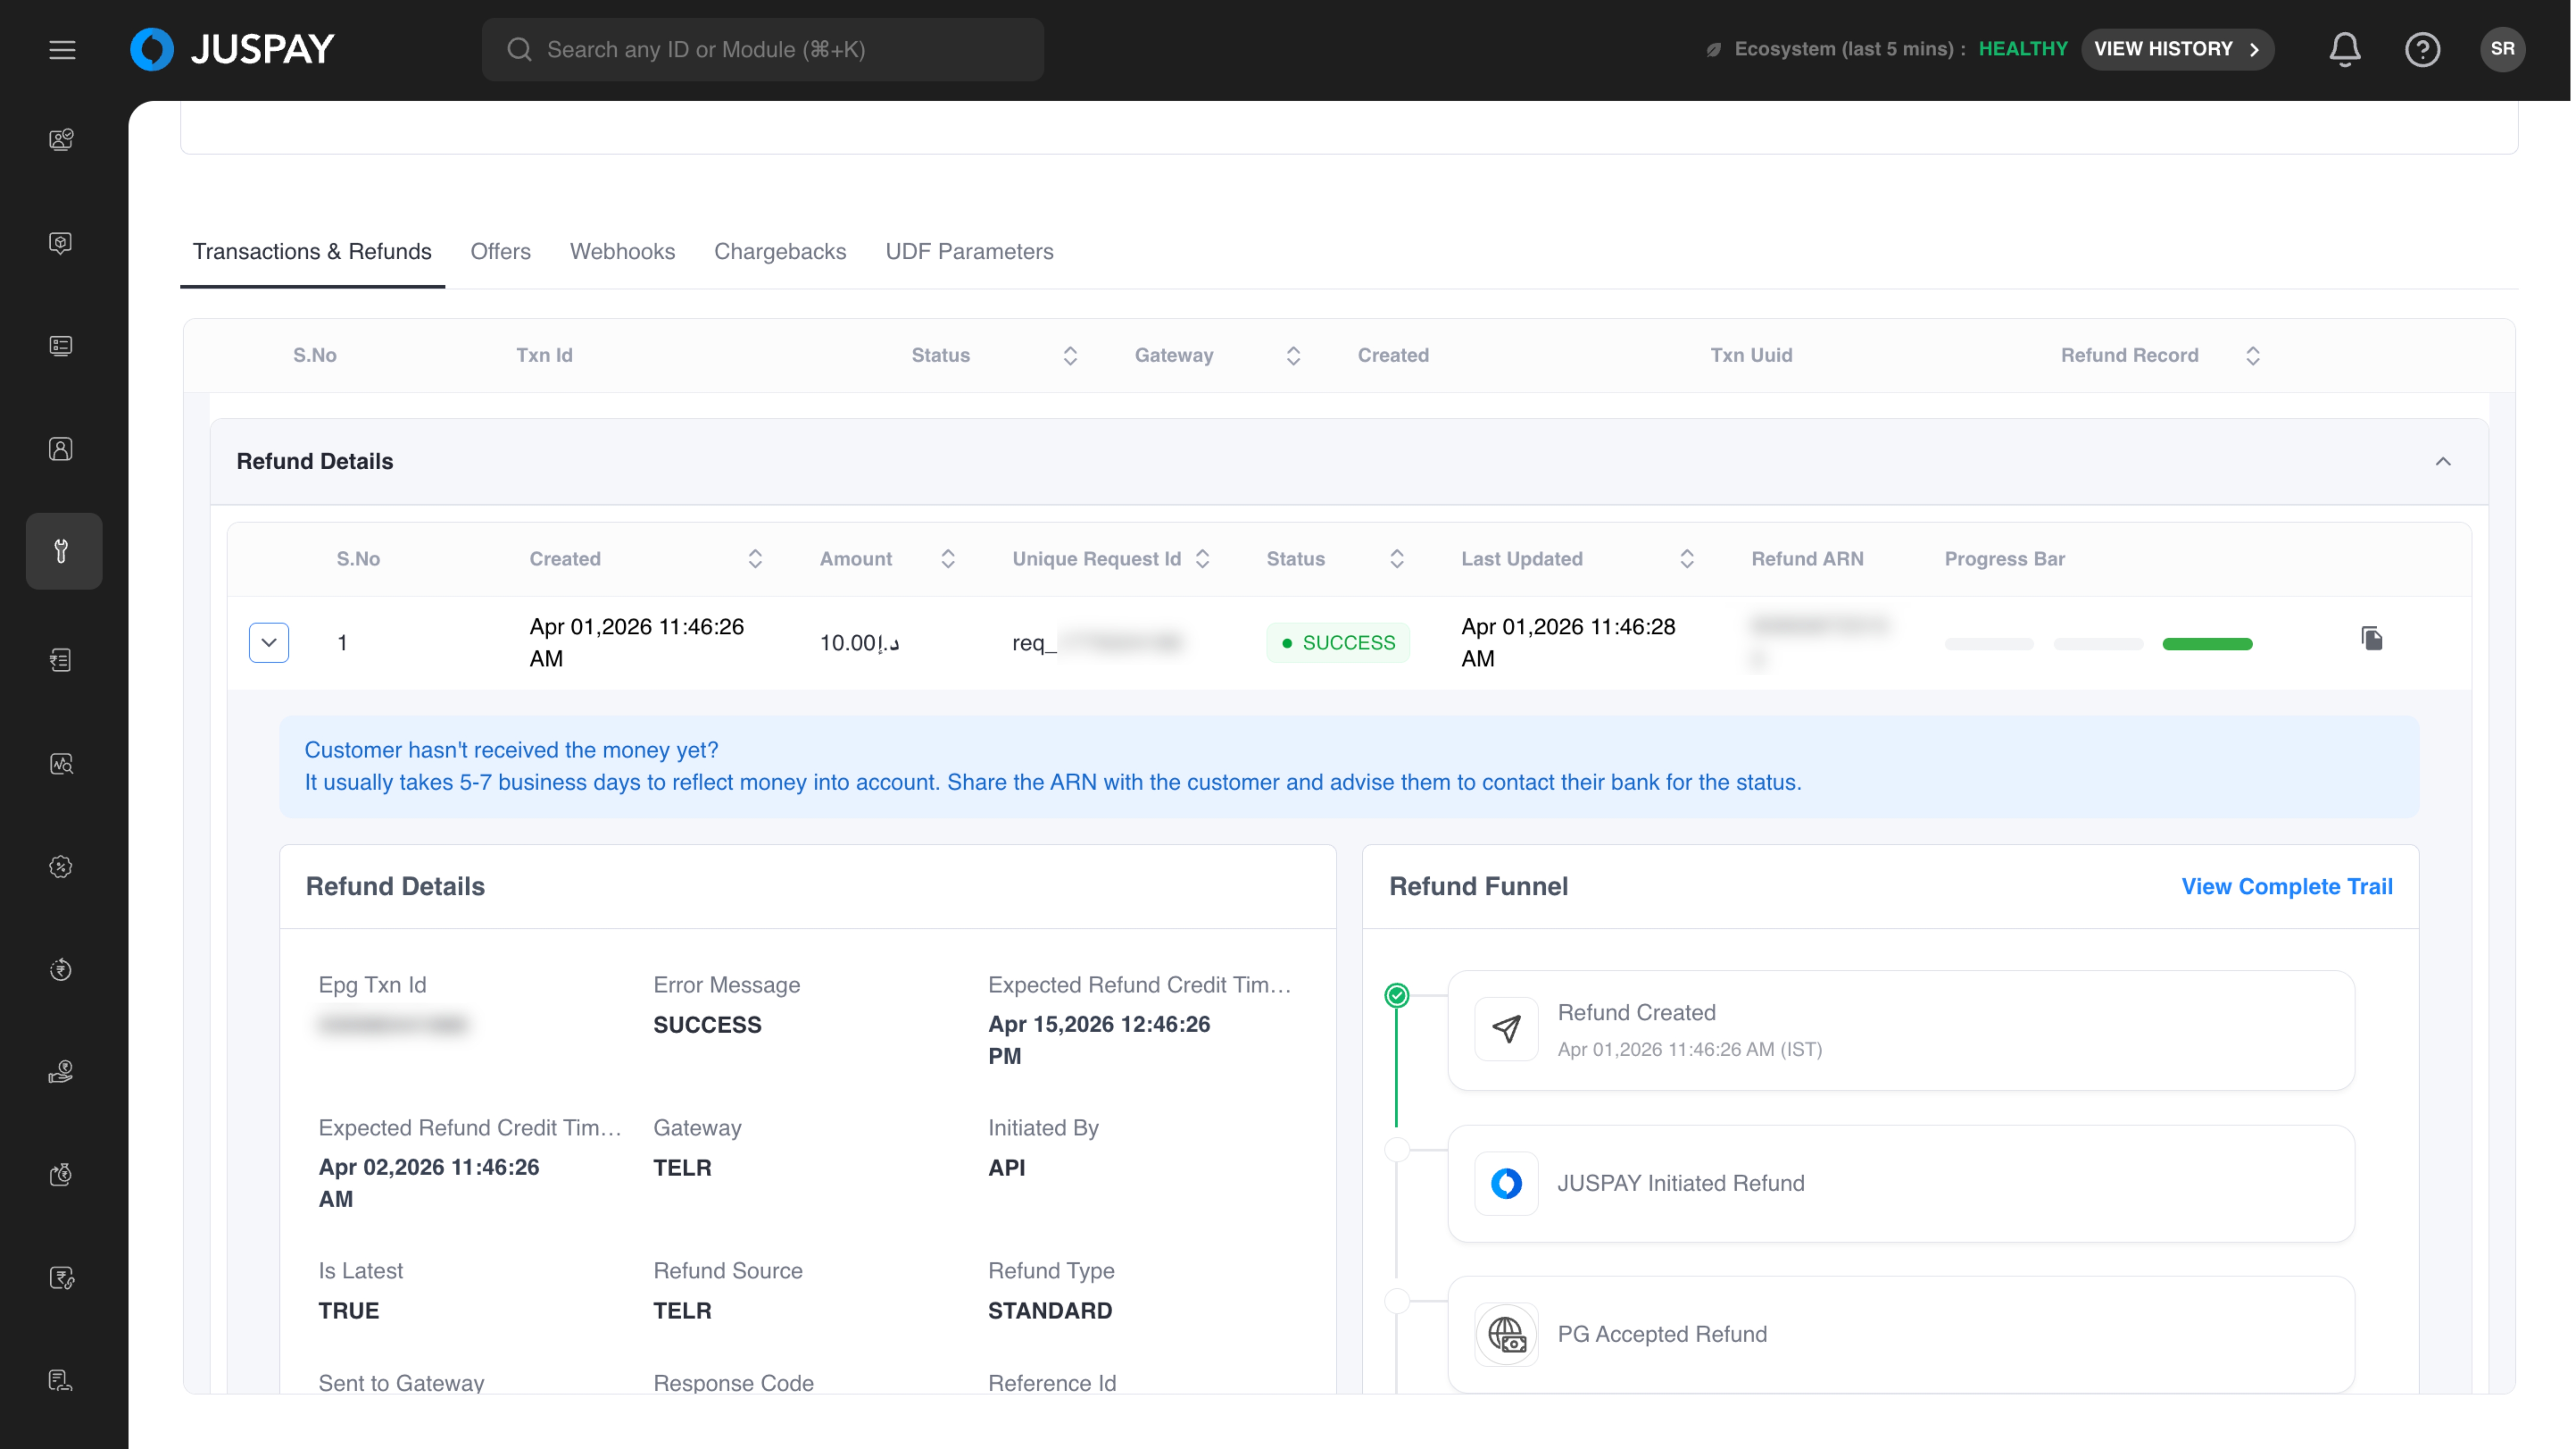Click the Search any ID or Module field
This screenshot has height=1449, width=2576.
coord(762,49)
